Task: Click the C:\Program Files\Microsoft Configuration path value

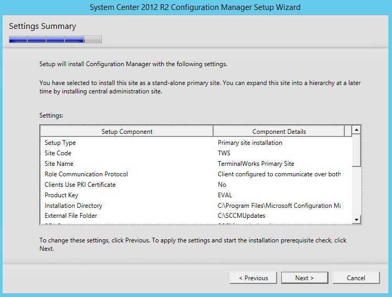Action: click(279, 206)
